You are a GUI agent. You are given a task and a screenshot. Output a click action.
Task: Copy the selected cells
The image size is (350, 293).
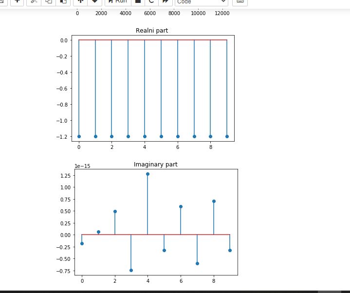pyautogui.click(x=49, y=2)
